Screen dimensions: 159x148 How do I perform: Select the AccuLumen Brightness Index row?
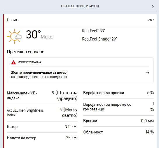click(x=42, y=112)
